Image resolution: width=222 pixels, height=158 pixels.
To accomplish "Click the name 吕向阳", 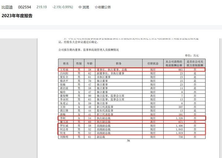I will [x=64, y=73].
